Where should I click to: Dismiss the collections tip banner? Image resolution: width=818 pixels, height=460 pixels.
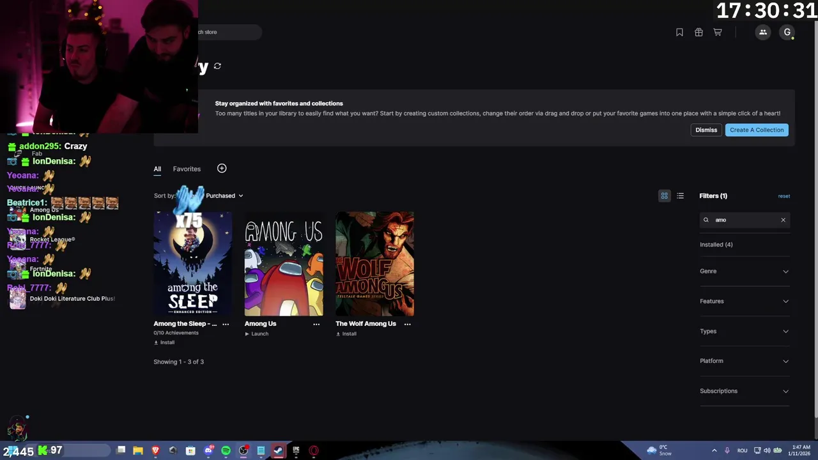[x=706, y=130]
